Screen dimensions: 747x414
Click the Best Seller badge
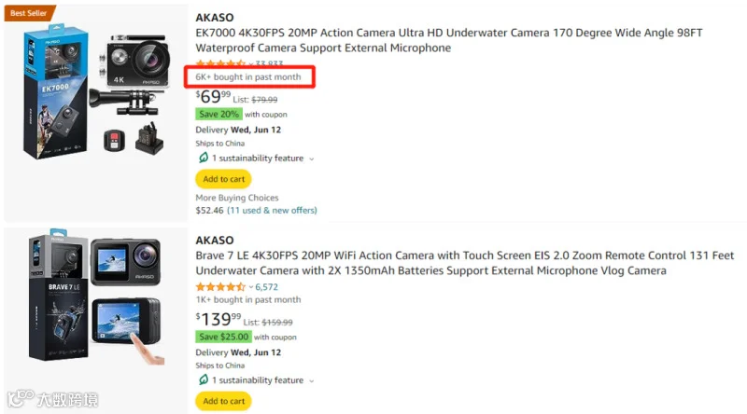30,13
